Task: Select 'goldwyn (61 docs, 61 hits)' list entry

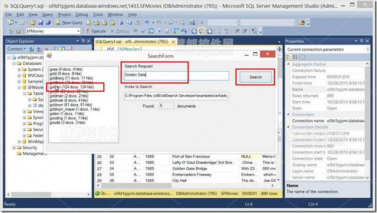Action: tap(71, 105)
